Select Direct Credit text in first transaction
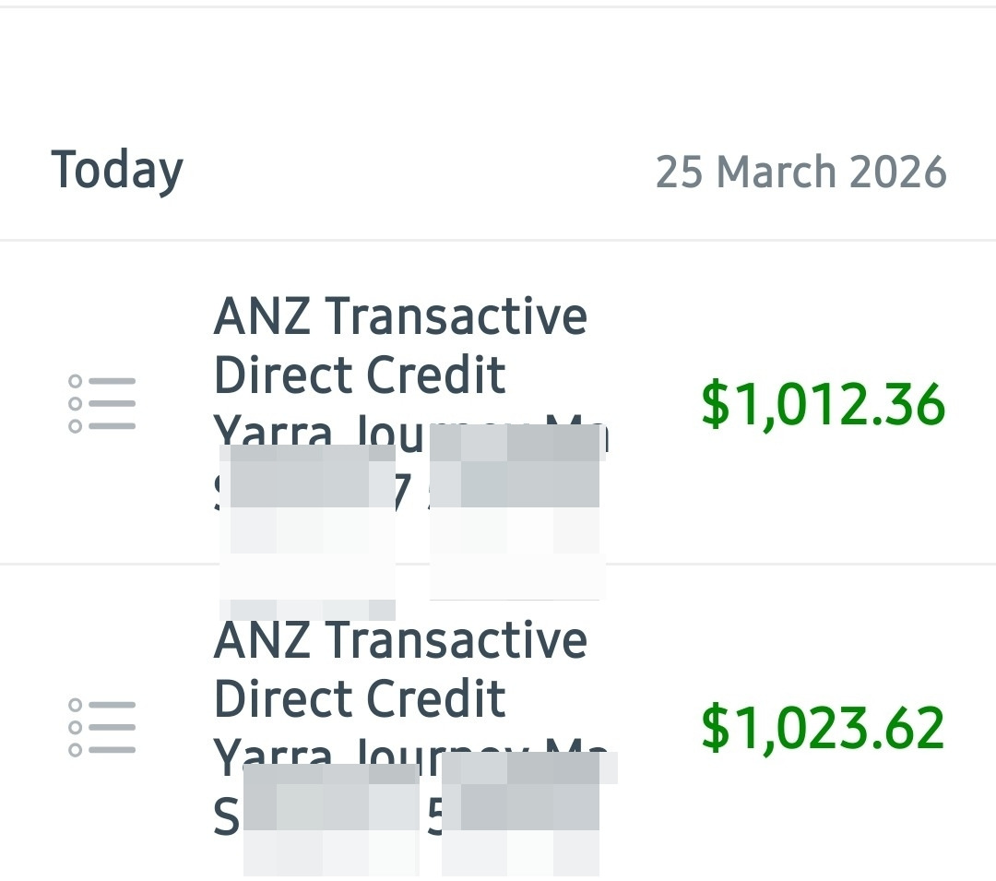 (x=360, y=375)
